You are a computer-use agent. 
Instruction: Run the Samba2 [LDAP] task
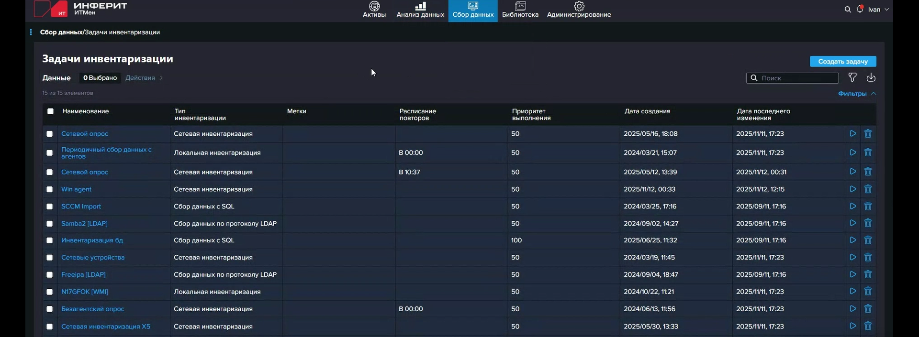pos(852,223)
